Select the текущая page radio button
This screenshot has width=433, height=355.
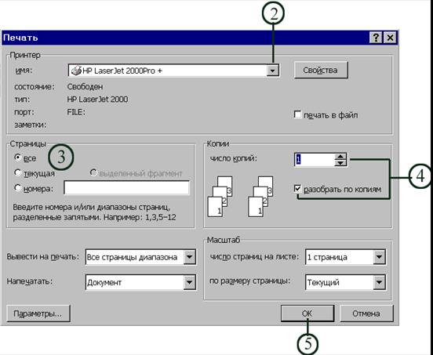[x=18, y=173]
